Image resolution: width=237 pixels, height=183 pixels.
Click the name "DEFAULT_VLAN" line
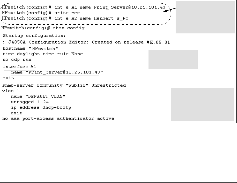click(38, 96)
